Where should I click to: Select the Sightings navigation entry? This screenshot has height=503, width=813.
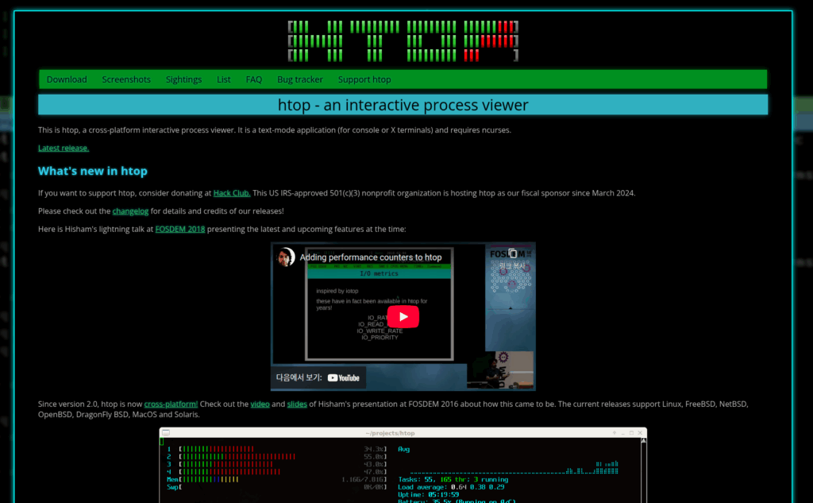tap(183, 79)
